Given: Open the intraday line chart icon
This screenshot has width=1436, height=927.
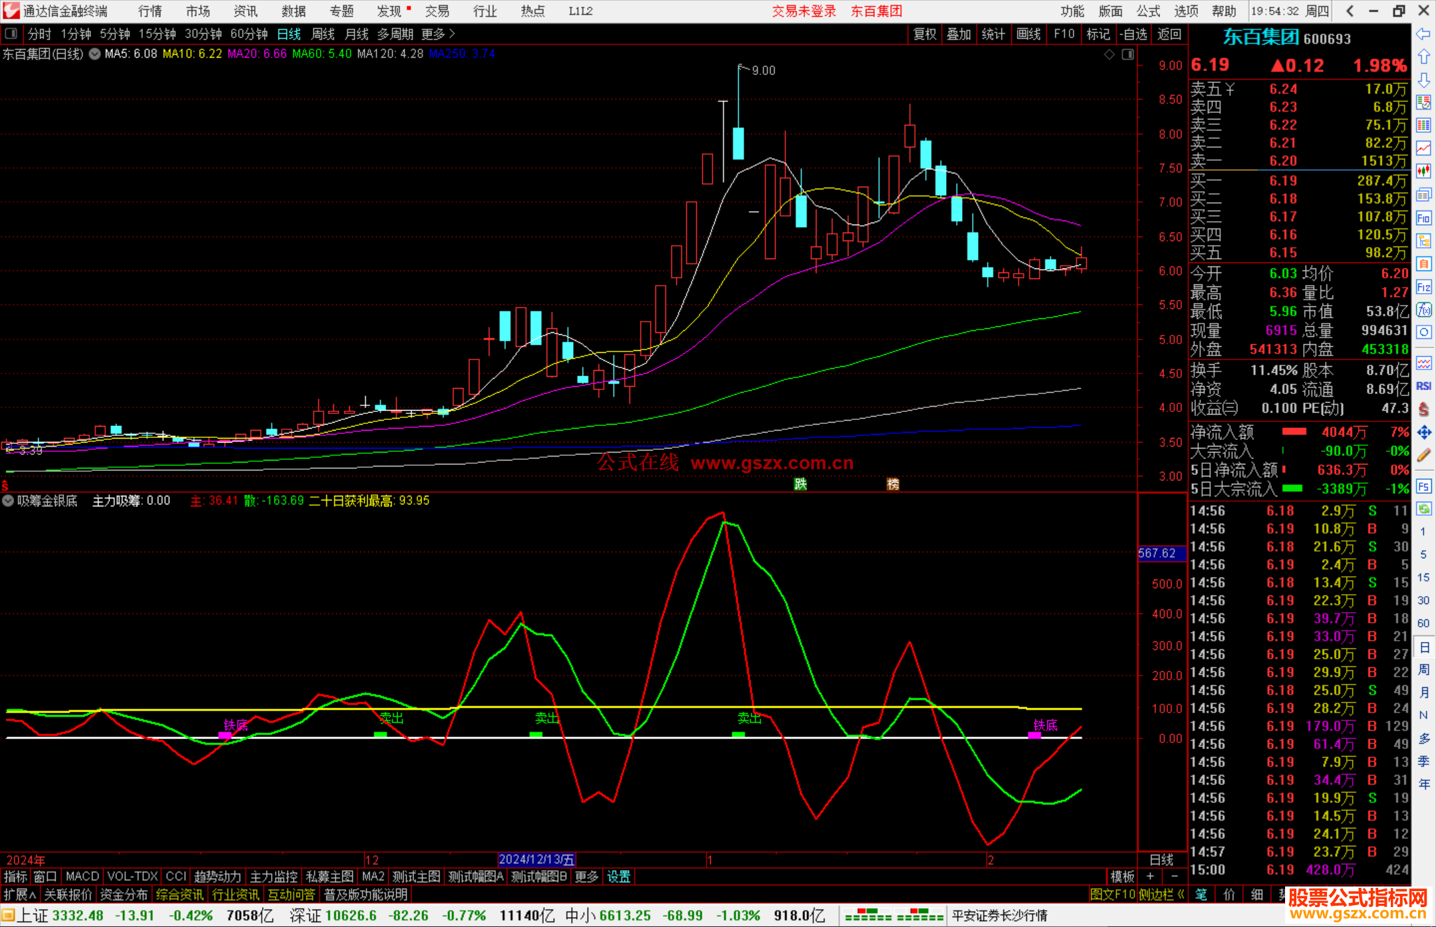Looking at the screenshot, I should pos(1423,149).
